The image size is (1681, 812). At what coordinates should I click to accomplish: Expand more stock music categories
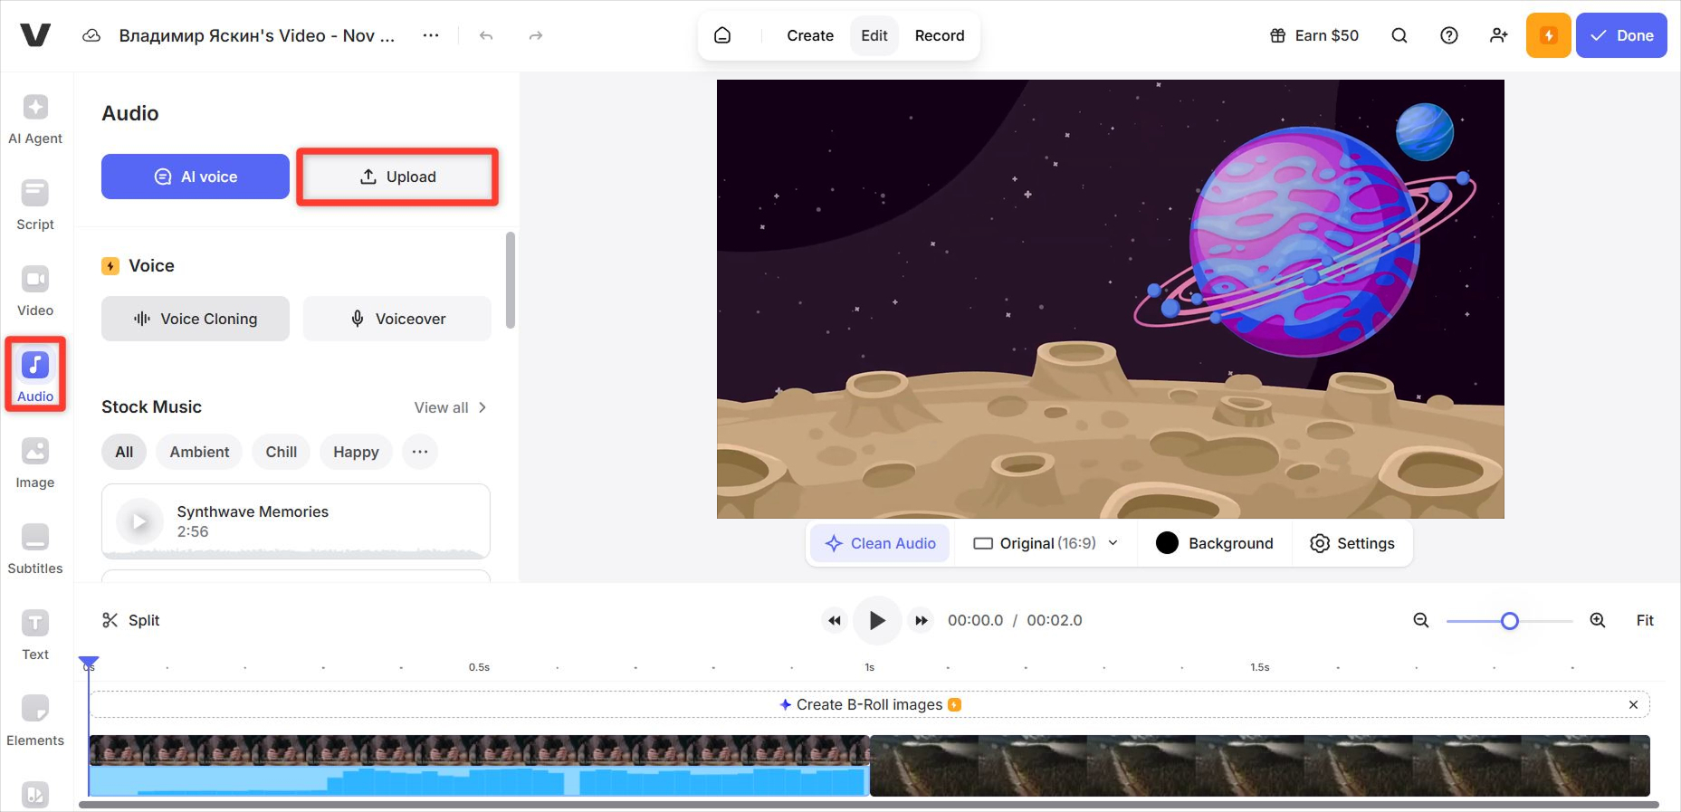pyautogui.click(x=420, y=452)
